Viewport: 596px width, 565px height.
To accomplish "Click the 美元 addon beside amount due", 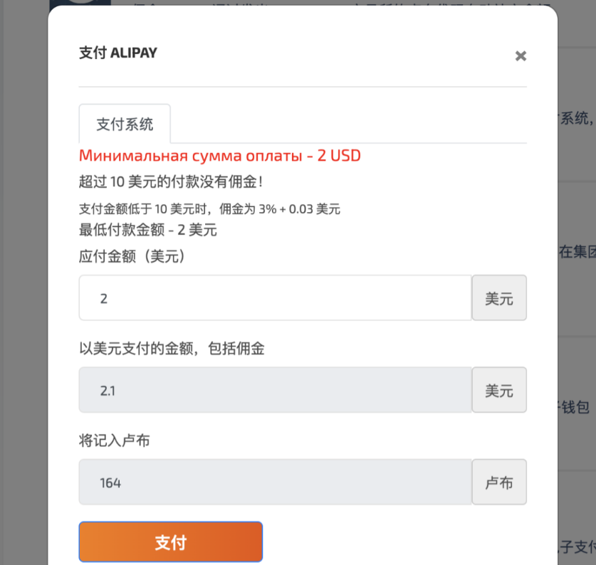I will point(499,298).
